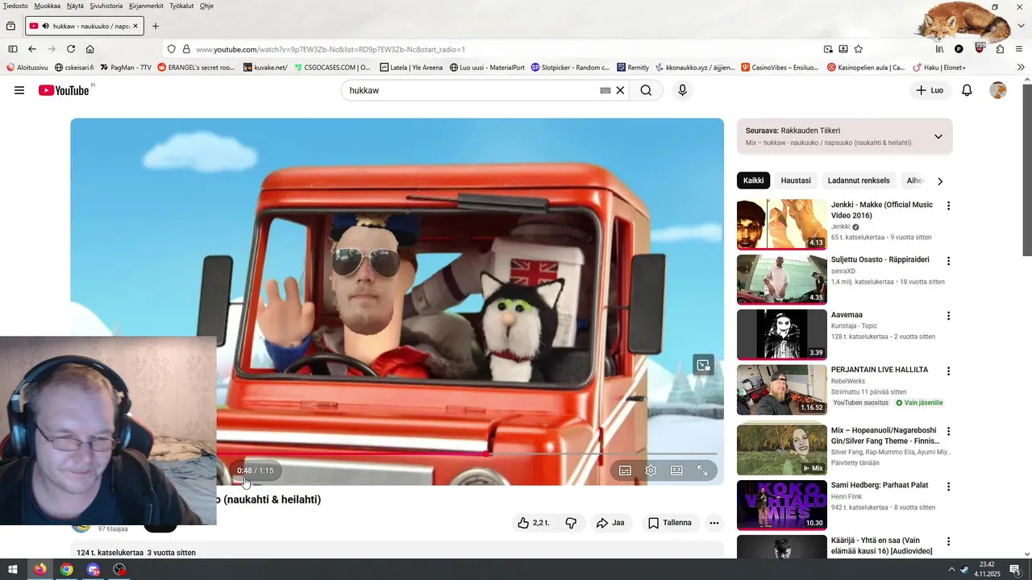Dislike the video
The image size is (1032, 580).
click(x=571, y=523)
